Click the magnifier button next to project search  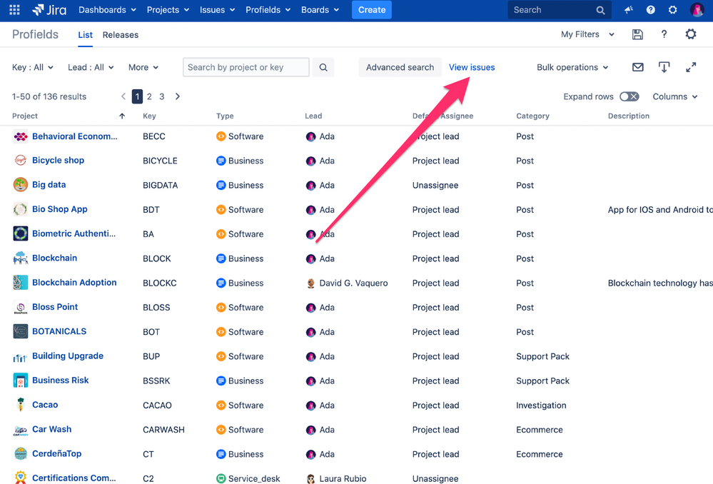(x=323, y=67)
